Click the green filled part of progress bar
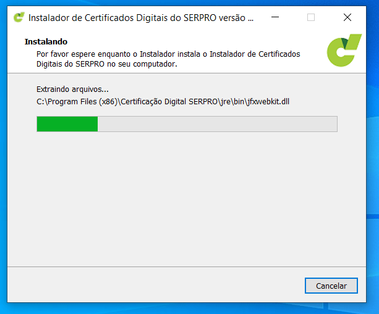 pyautogui.click(x=67, y=123)
